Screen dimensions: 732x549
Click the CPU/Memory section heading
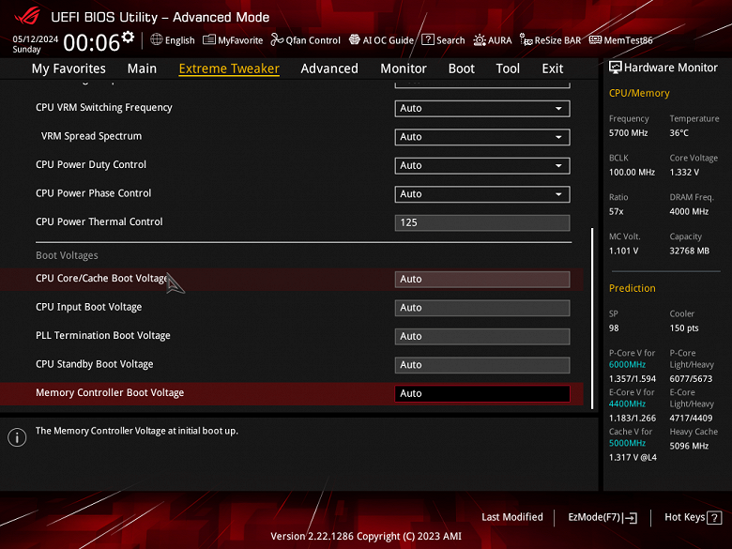[639, 93]
